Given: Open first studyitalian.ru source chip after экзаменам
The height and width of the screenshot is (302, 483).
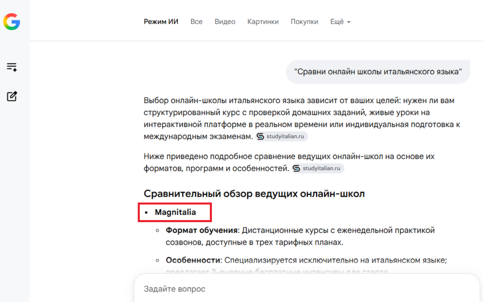Looking at the screenshot, I should pyautogui.click(x=281, y=136).
